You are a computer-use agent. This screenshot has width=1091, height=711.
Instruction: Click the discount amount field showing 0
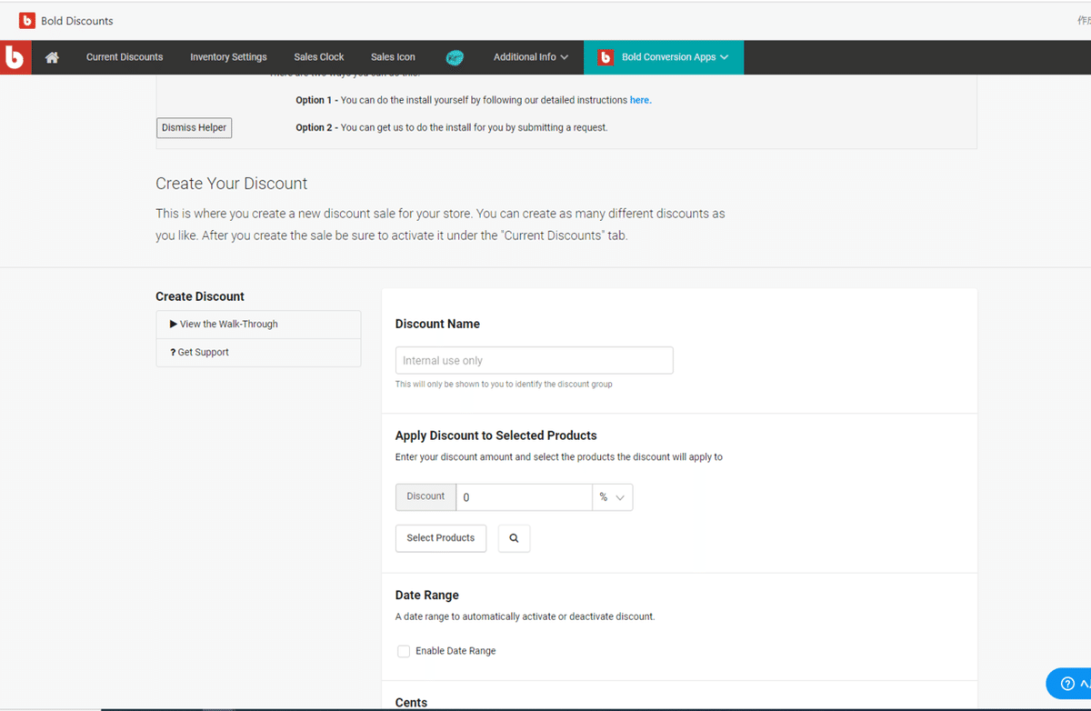[525, 497]
